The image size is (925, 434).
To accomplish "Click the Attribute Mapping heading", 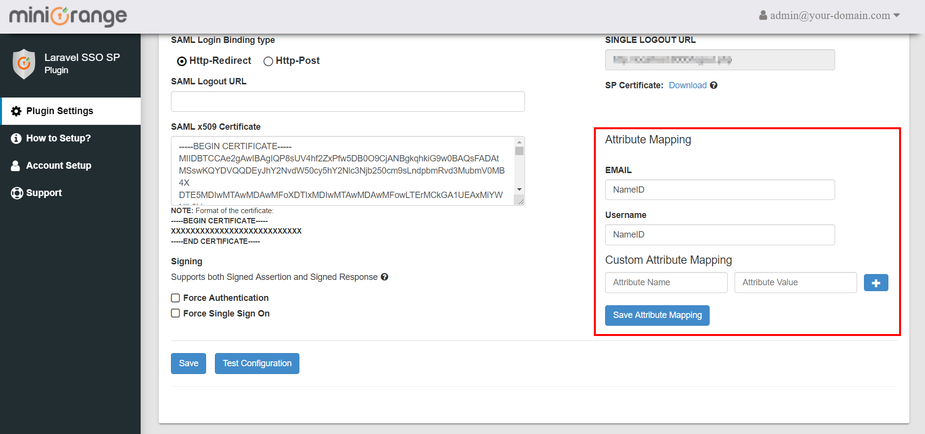I will click(x=648, y=140).
